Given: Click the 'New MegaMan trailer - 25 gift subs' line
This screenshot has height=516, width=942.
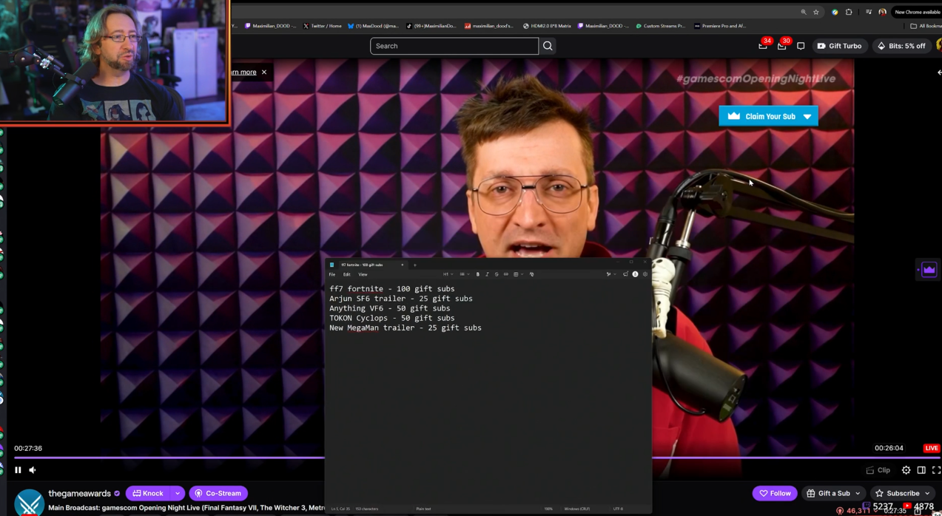Looking at the screenshot, I should pos(406,327).
